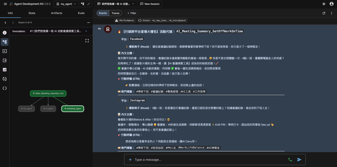The image size is (337, 167).
Task: Click the #PM人生 hashtag
Action: click(x=171, y=148)
